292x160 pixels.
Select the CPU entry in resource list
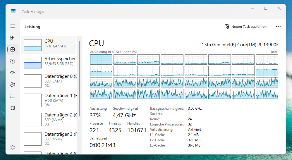tap(48, 45)
